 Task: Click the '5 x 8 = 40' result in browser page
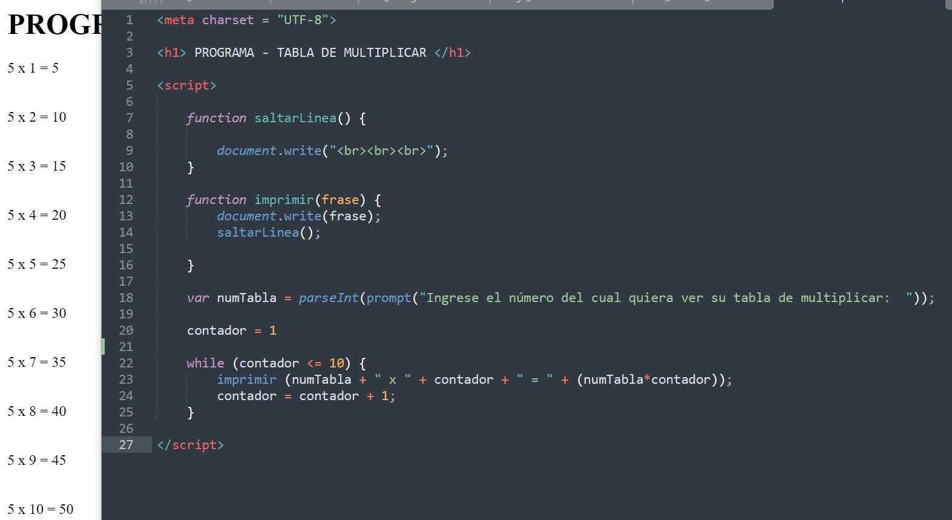click(36, 411)
